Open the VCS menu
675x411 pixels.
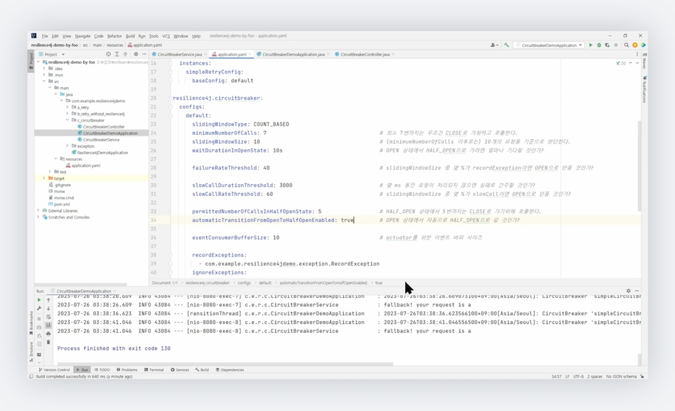click(166, 36)
